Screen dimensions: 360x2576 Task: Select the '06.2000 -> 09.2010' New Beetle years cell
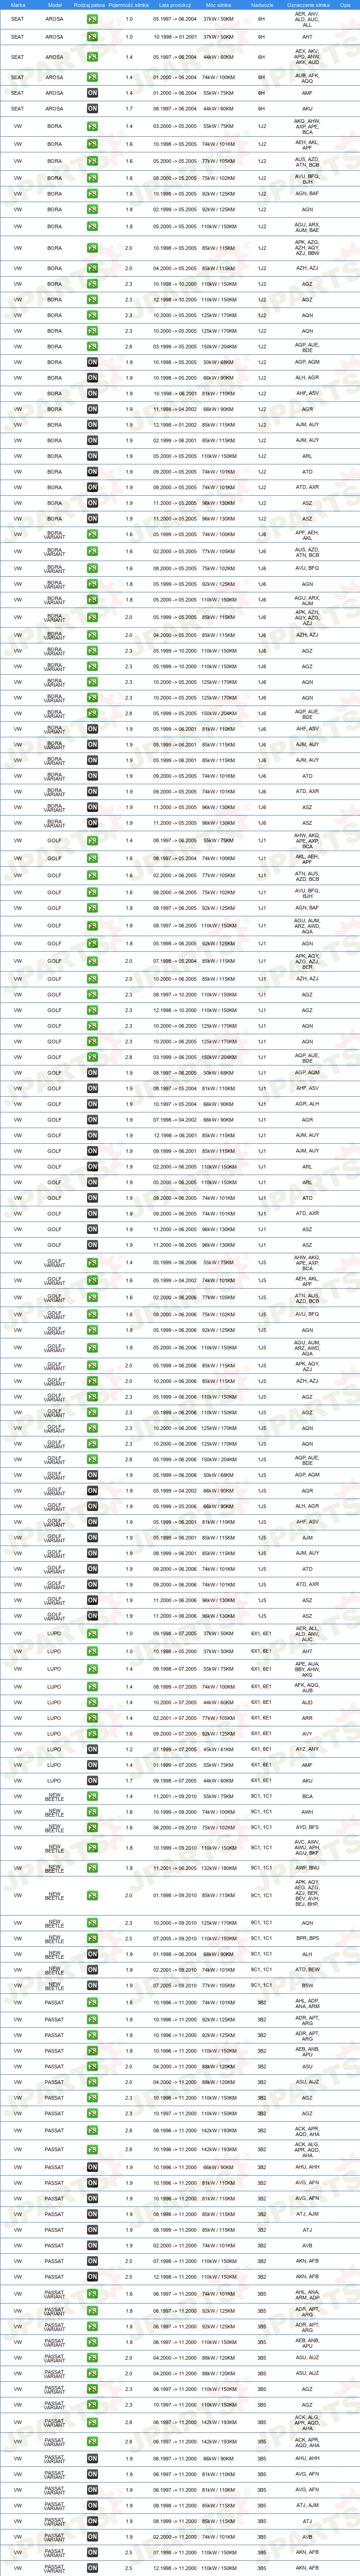[175, 1828]
